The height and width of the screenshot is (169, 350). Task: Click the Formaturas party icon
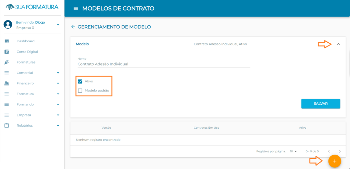(7, 62)
